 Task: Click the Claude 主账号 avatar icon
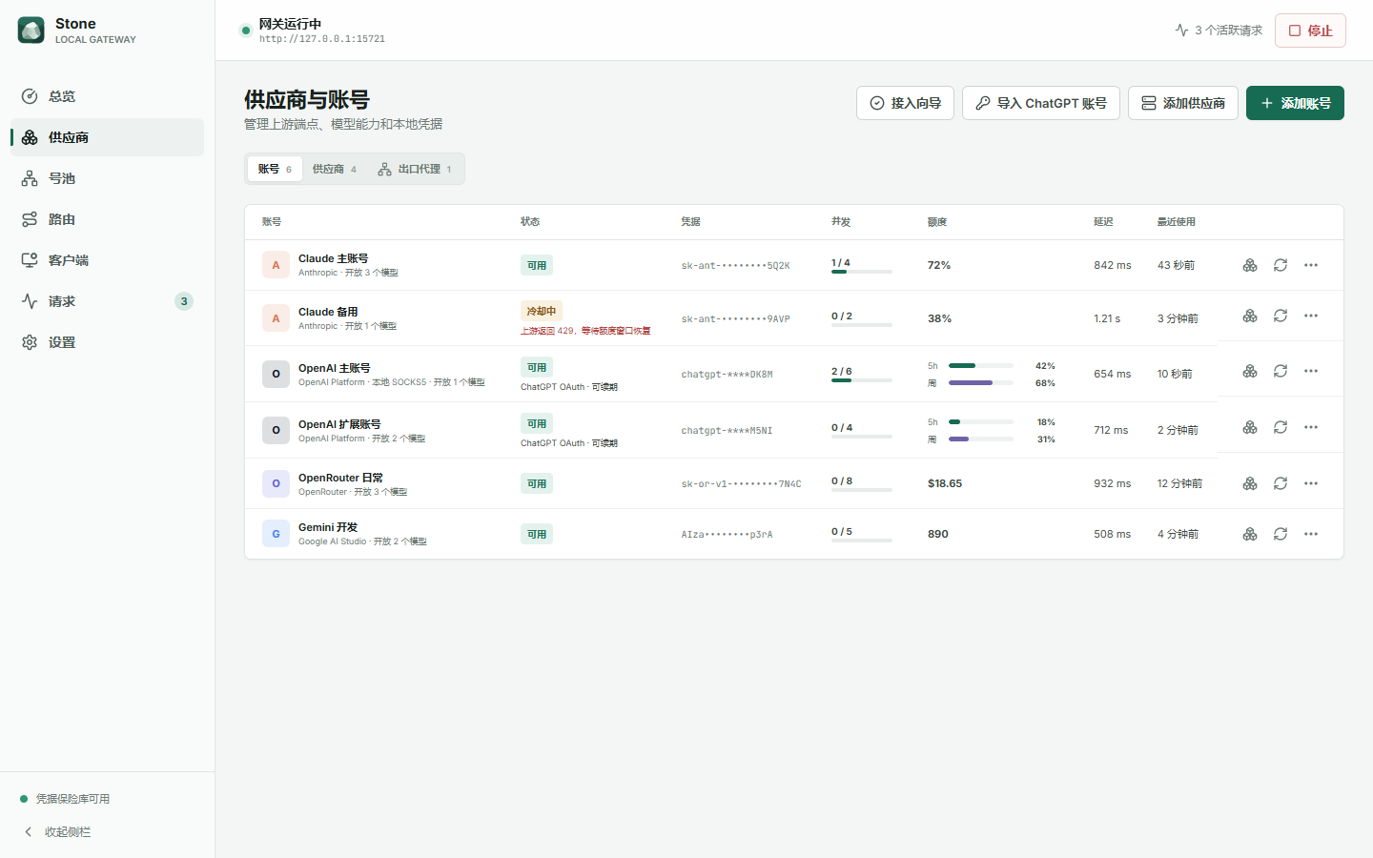276,265
